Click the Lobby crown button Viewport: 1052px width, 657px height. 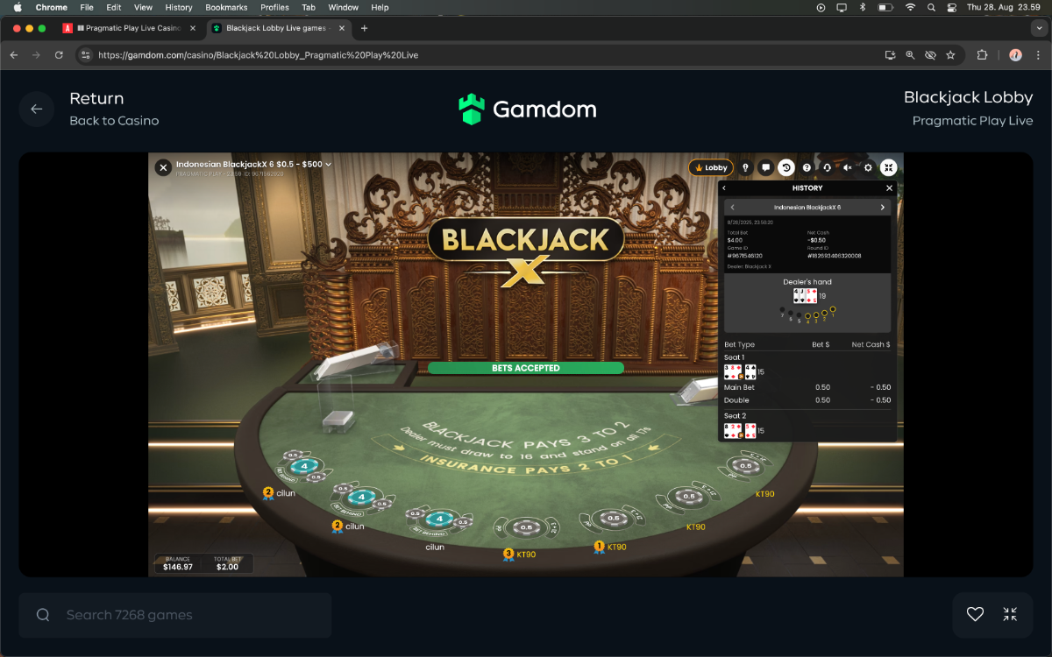tap(711, 167)
